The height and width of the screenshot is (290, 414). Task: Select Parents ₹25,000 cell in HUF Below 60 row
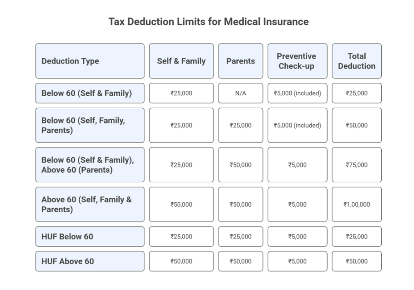[x=241, y=237]
